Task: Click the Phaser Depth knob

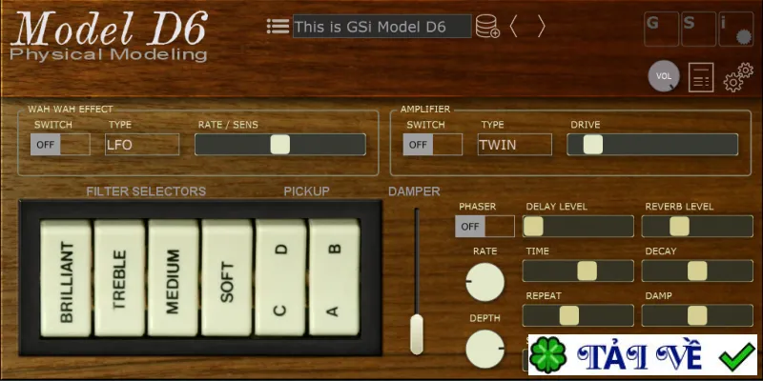Action: coord(485,349)
